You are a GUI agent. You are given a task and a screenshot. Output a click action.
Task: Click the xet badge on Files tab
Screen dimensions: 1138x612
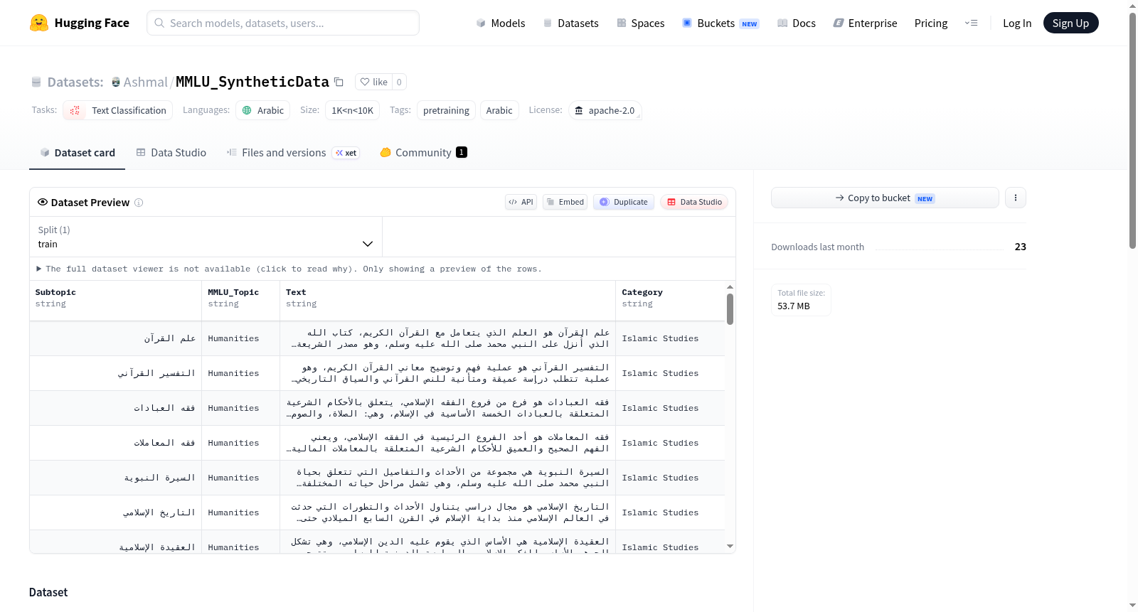click(346, 153)
